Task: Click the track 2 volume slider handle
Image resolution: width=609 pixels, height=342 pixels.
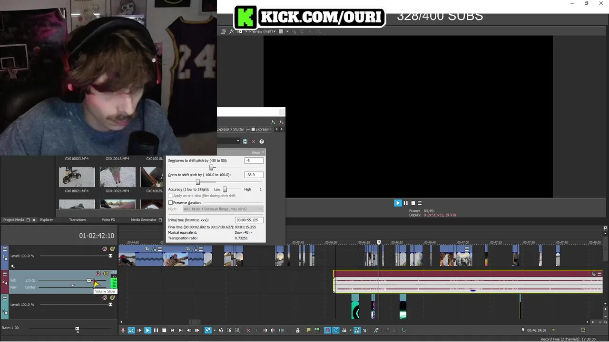Action: 89,280
